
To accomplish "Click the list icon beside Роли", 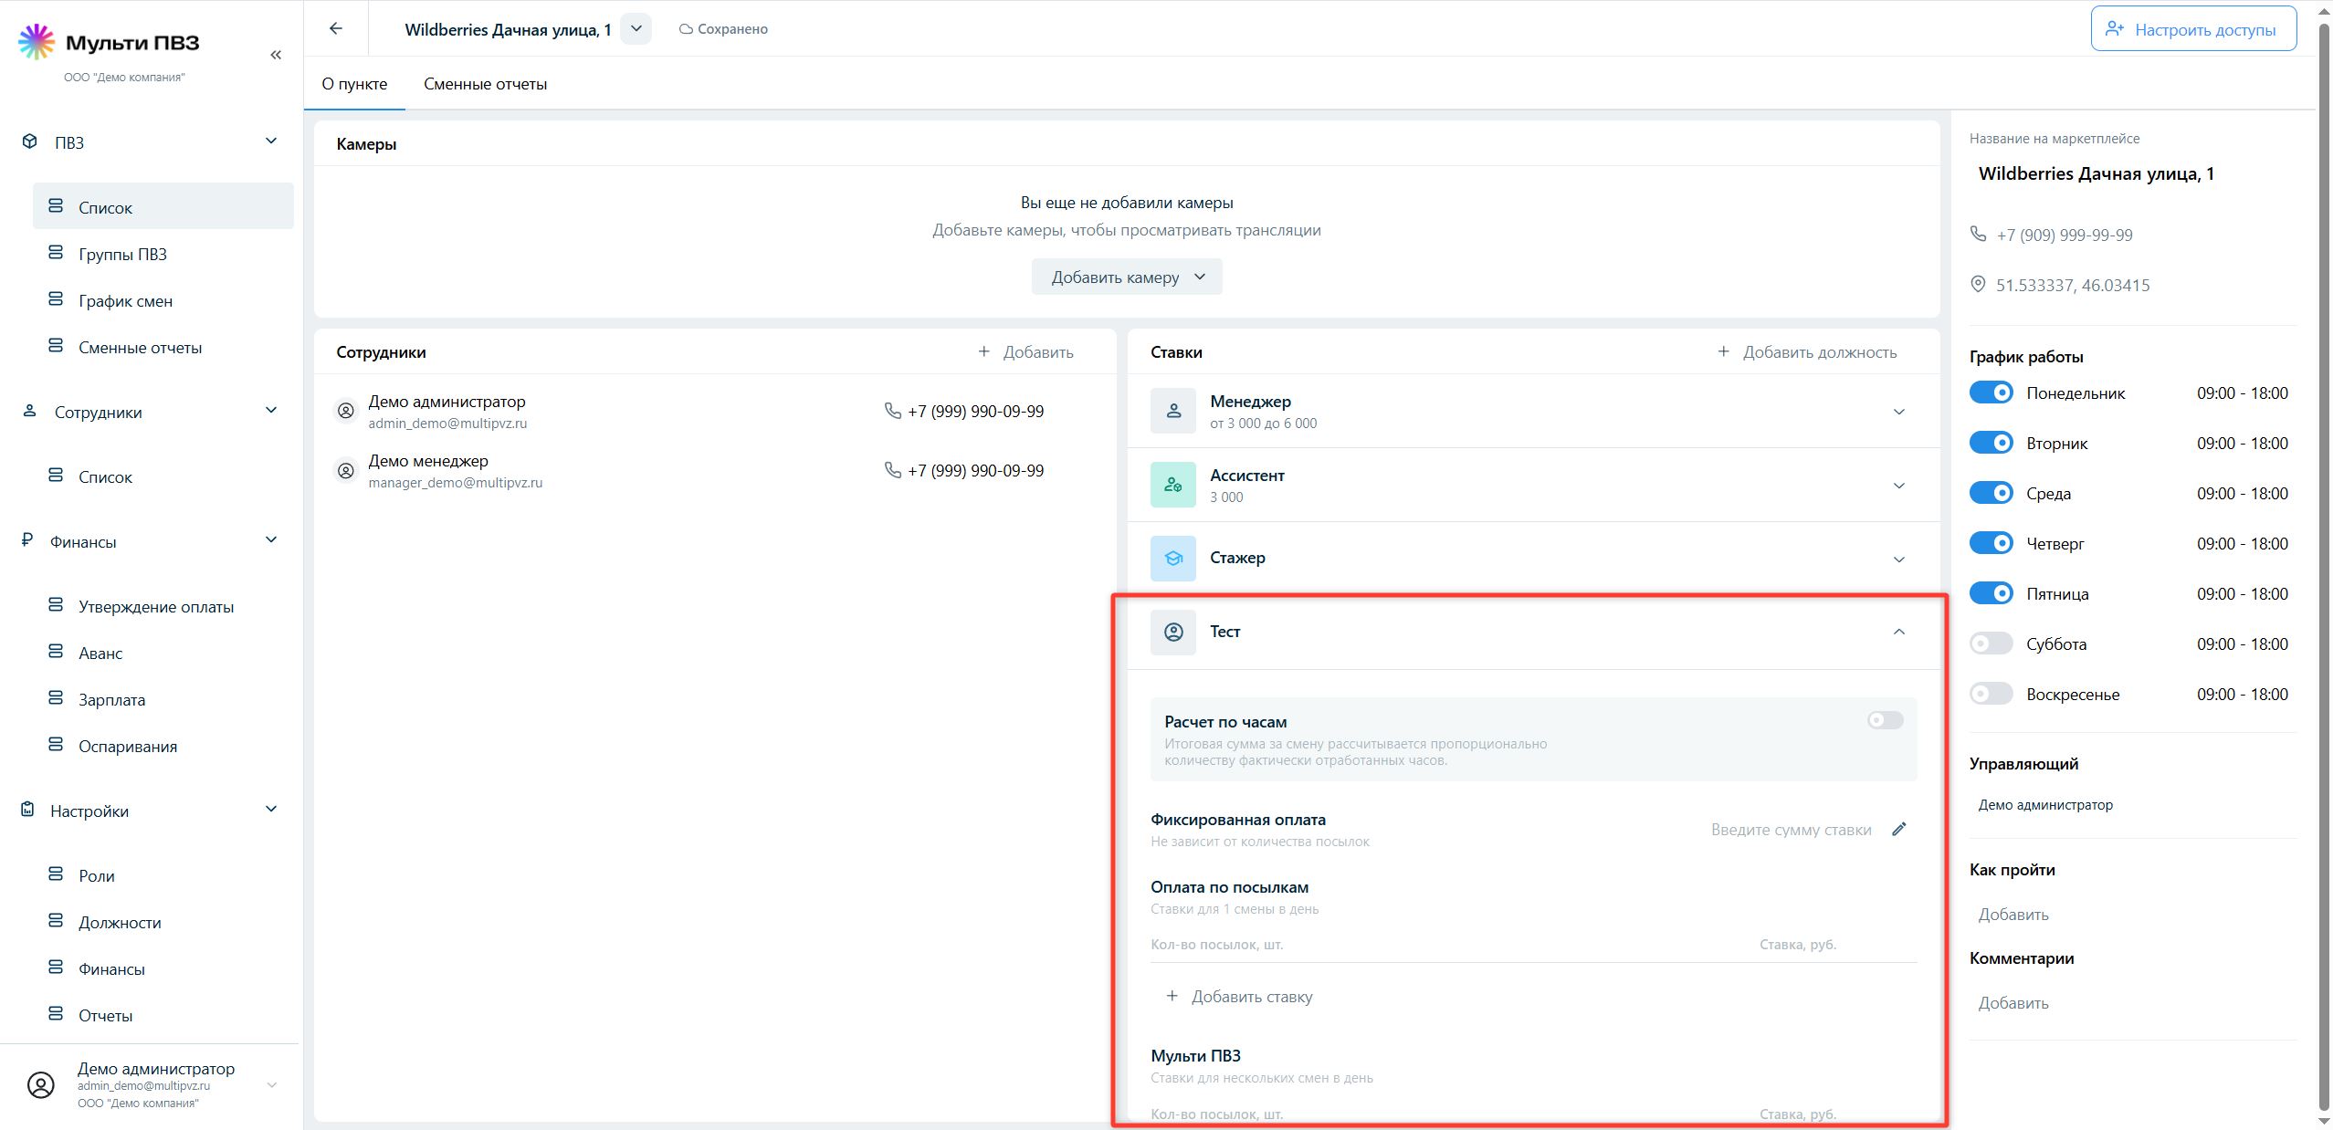I will (x=56, y=874).
